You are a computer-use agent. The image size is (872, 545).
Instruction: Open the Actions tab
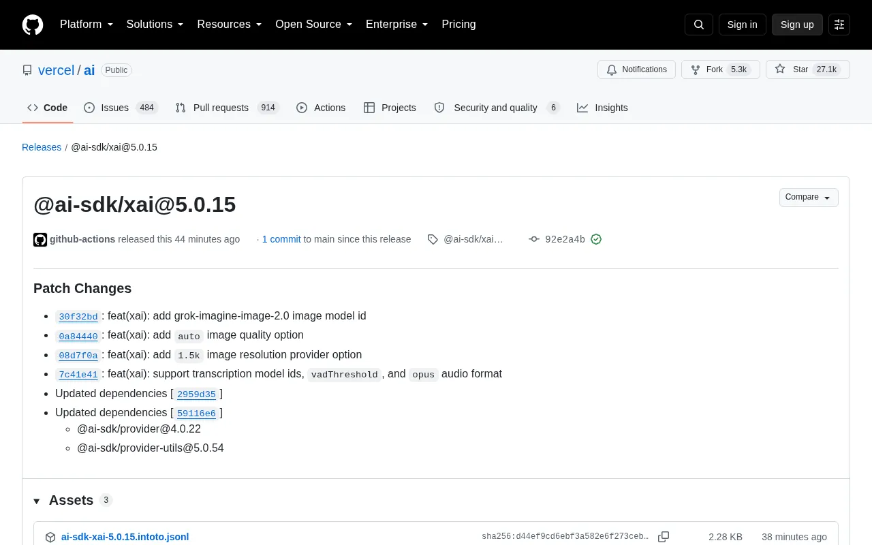321,108
